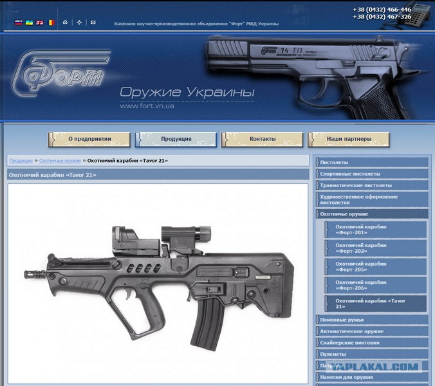
Task: Expand the Травматические пистолеты category
Action: pyautogui.click(x=372, y=185)
